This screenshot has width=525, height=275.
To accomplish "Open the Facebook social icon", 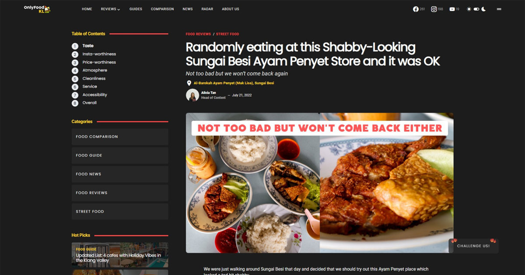I will [x=416, y=9].
